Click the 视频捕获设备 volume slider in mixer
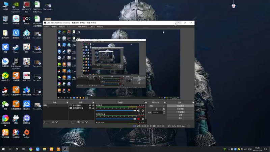Screen dimensions: 270x152 pyautogui.click(x=116, y=119)
